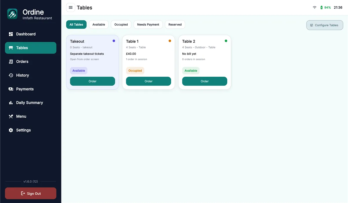Show tables that Need Payment
Screen dimensions: 348x203
pos(148,25)
